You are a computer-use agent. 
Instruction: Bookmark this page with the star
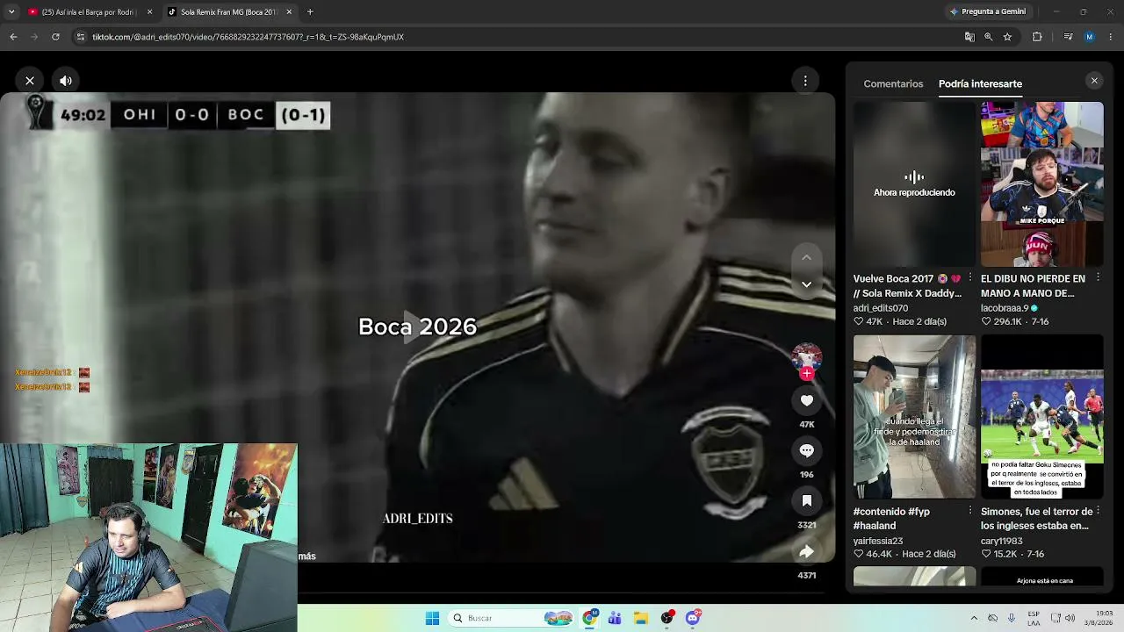(1007, 37)
